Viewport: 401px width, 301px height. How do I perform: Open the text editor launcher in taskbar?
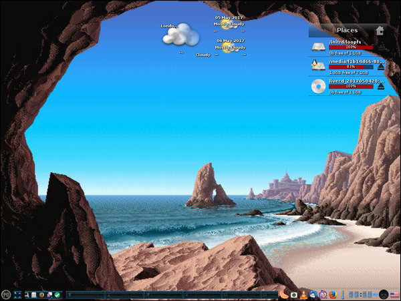(x=34, y=295)
